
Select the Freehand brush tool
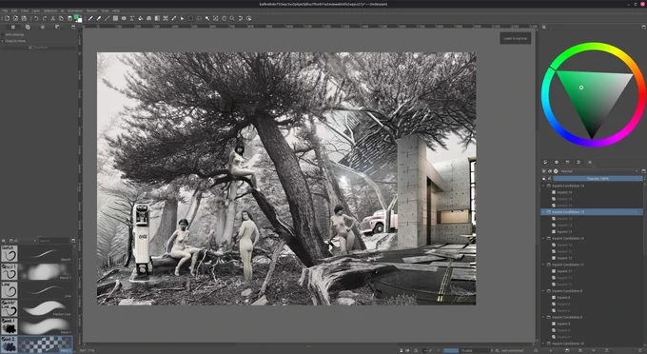point(90,19)
